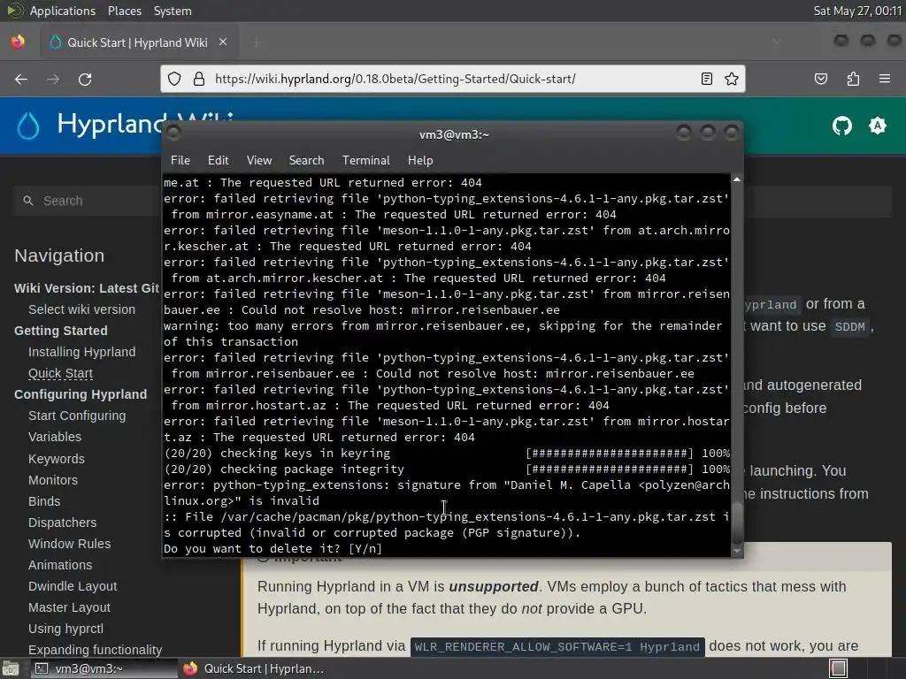Open Keywords sidebar link
Screen dimensions: 906x679
(x=57, y=459)
